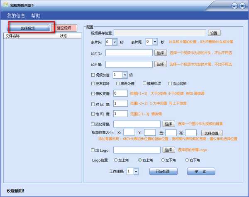The image size is (249, 197).
Task: Click the 选择位置 button
Action: [x=212, y=133]
